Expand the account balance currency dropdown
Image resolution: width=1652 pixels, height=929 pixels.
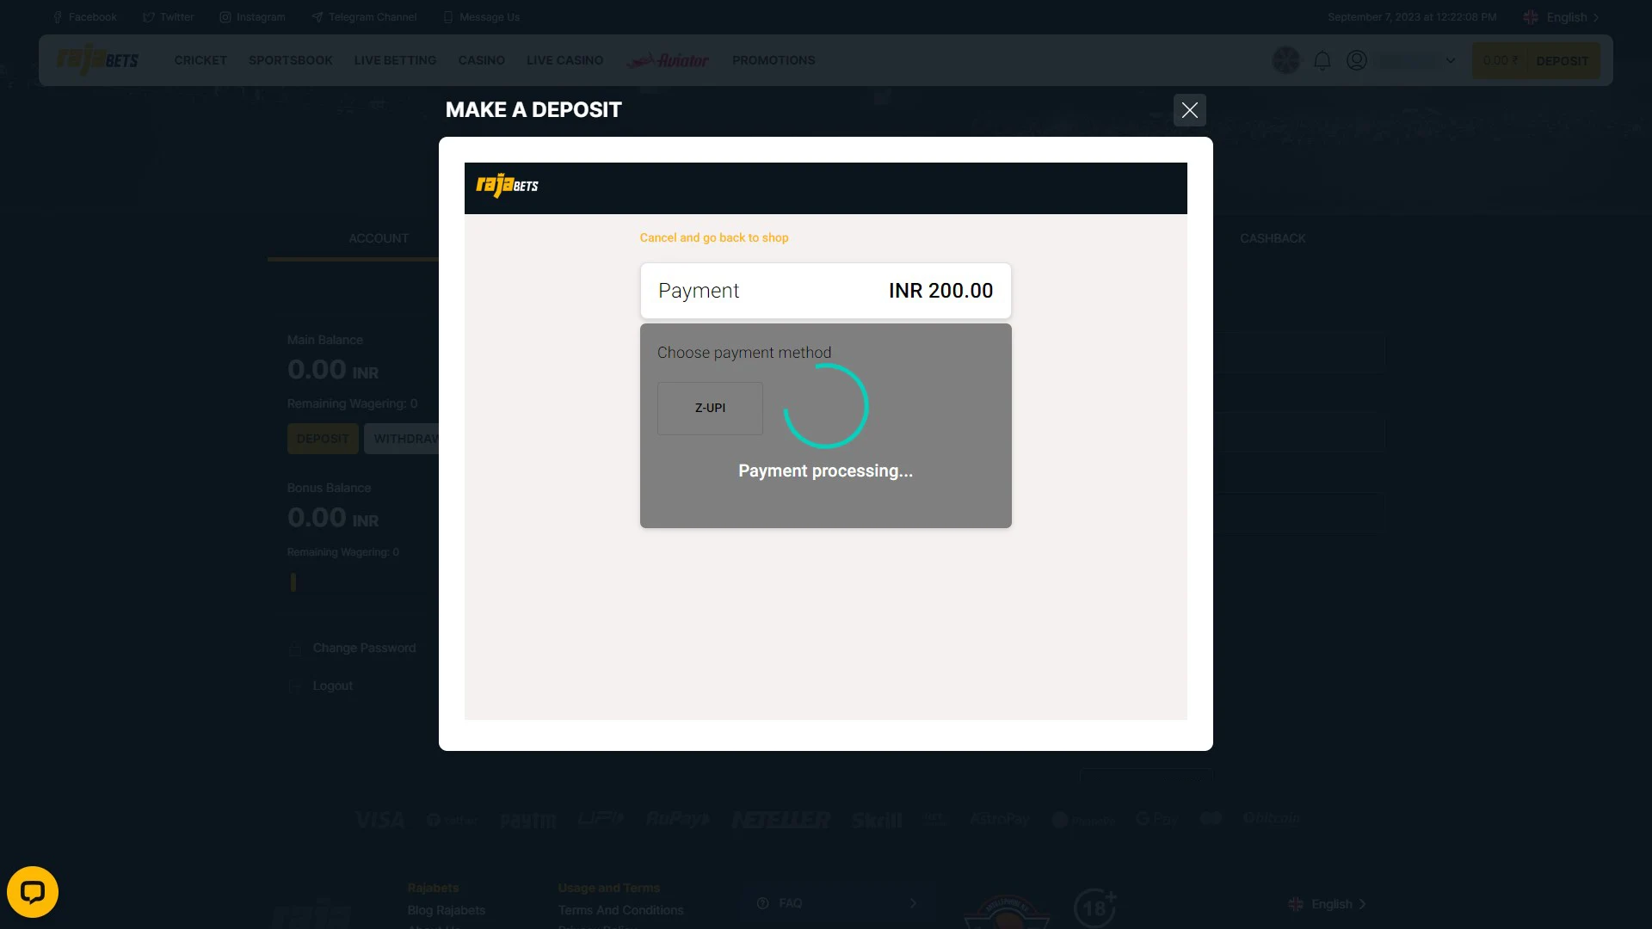click(x=1450, y=60)
